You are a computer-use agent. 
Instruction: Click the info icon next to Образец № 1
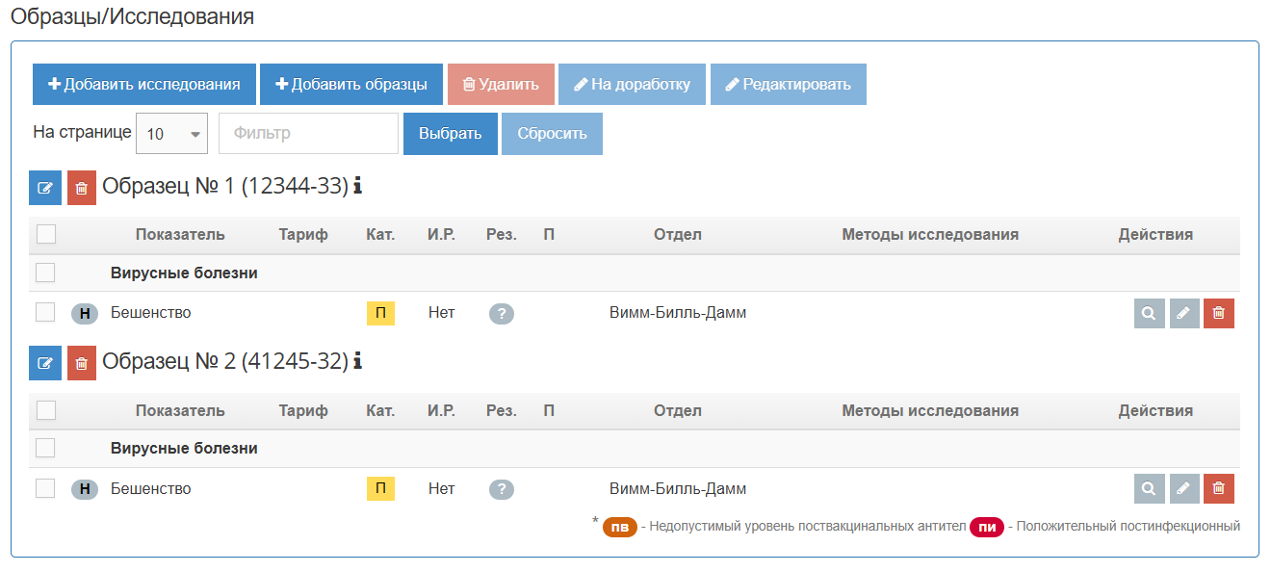pos(358,186)
